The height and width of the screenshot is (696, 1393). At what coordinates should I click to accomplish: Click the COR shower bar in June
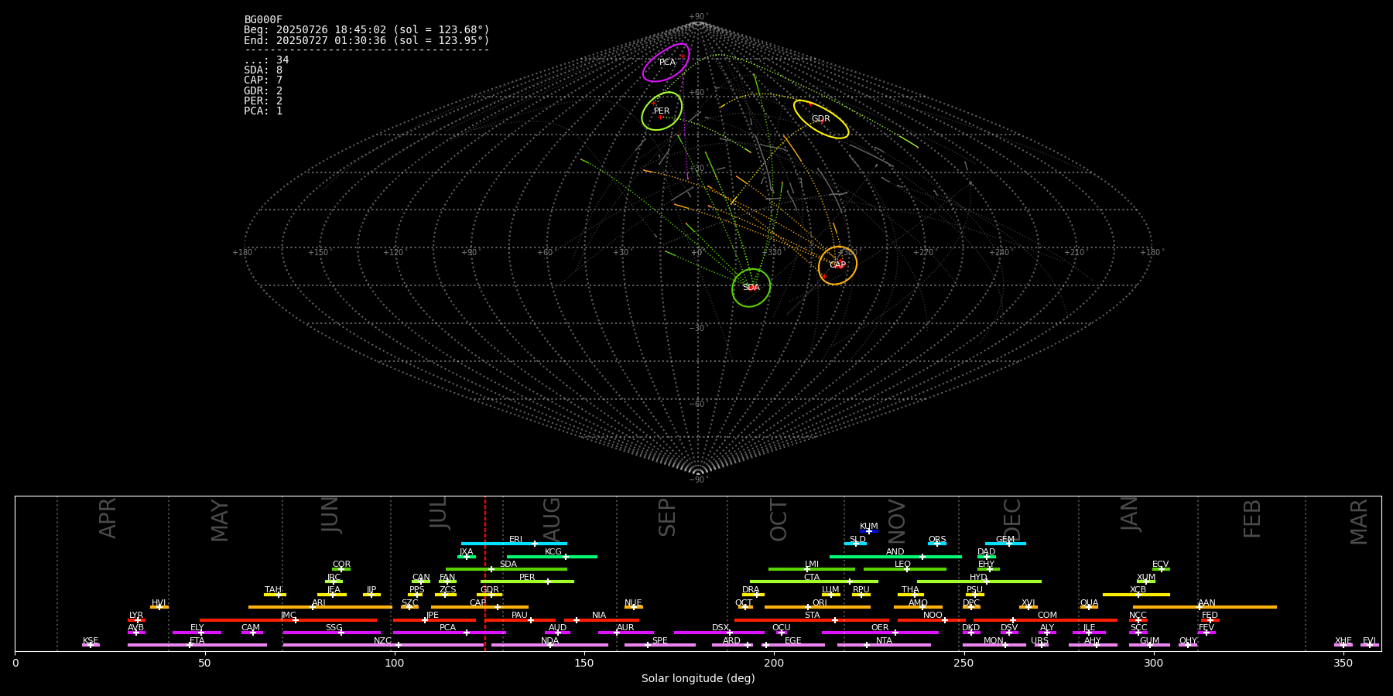pos(341,569)
